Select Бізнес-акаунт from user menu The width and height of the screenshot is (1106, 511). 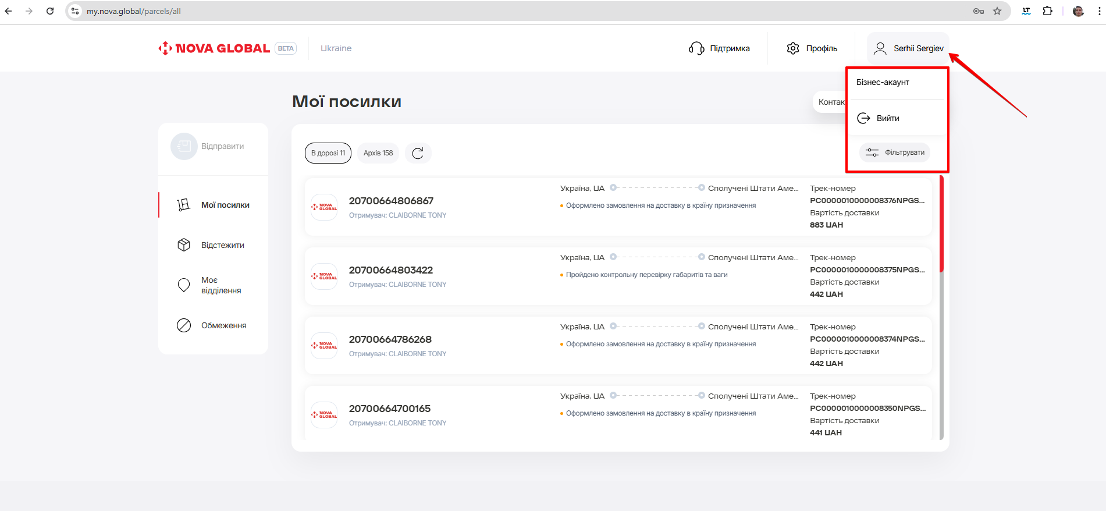click(x=883, y=83)
